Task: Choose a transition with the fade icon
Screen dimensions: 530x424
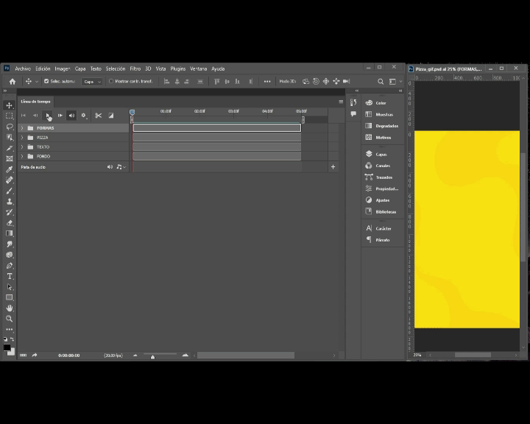Action: (x=111, y=116)
